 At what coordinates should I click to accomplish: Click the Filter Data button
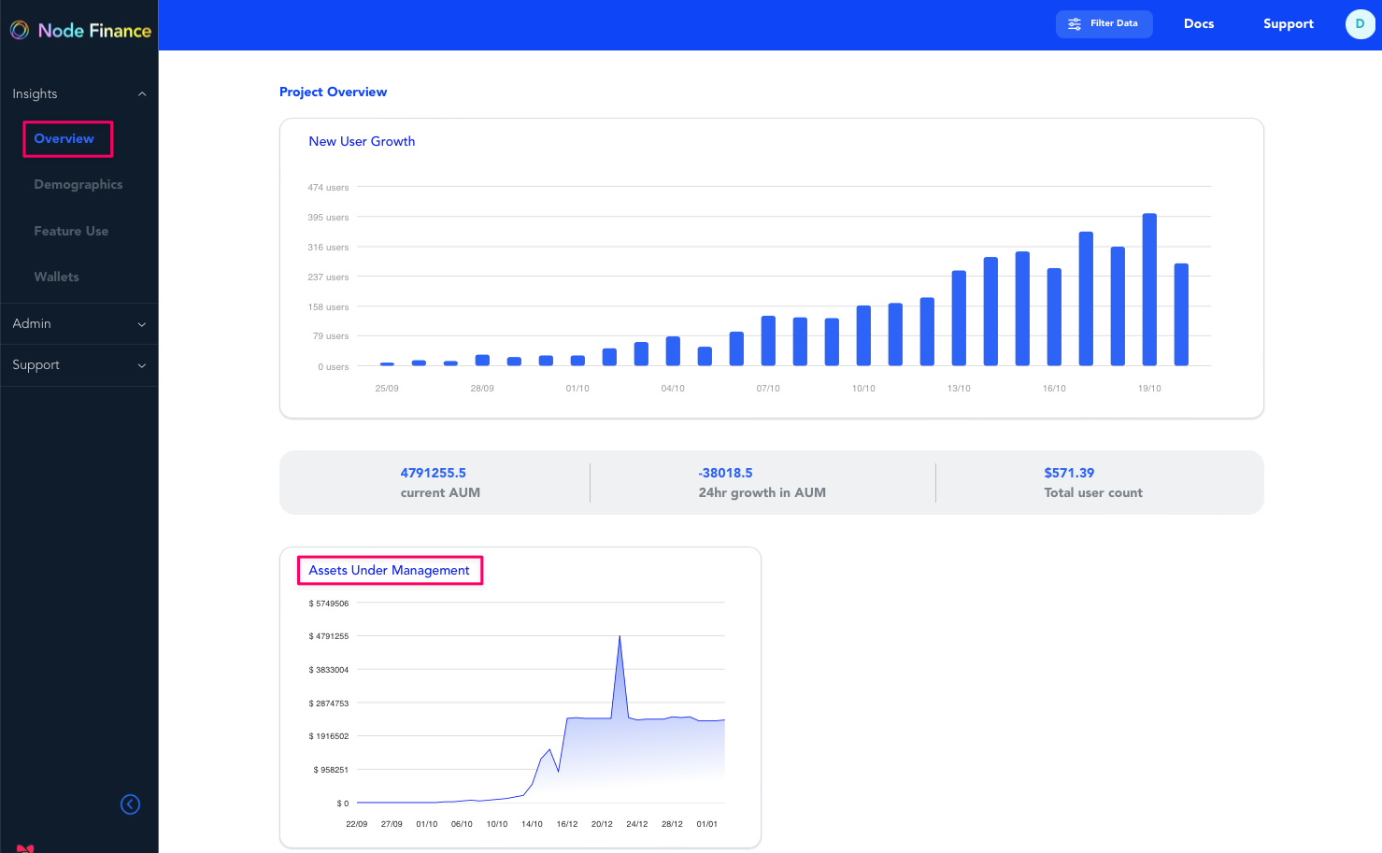pyautogui.click(x=1104, y=24)
